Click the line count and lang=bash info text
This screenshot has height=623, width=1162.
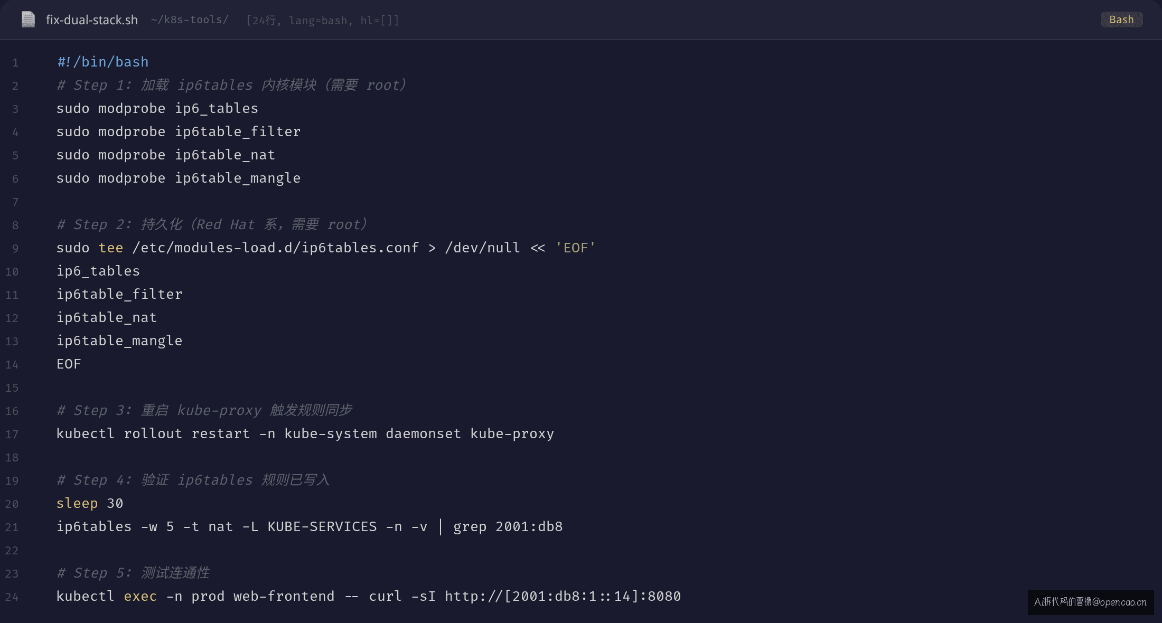323,21
